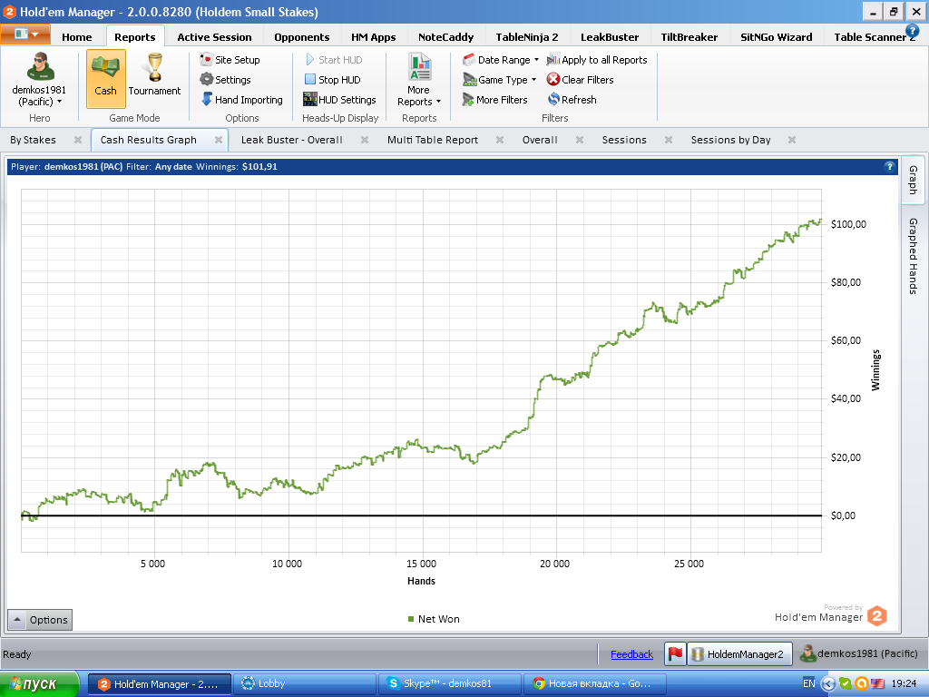
Task: Select Cash game mode
Action: pos(105,79)
